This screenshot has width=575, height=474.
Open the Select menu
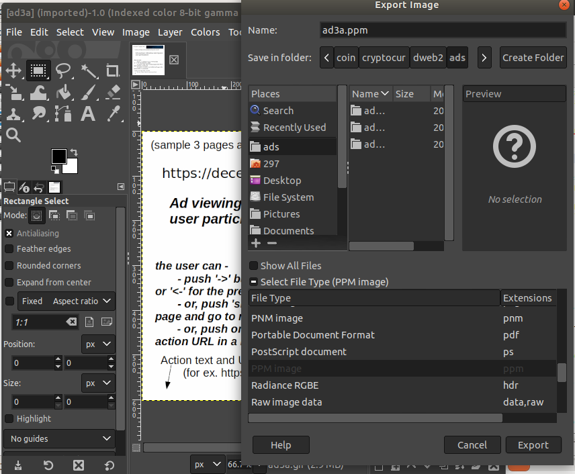tap(70, 32)
